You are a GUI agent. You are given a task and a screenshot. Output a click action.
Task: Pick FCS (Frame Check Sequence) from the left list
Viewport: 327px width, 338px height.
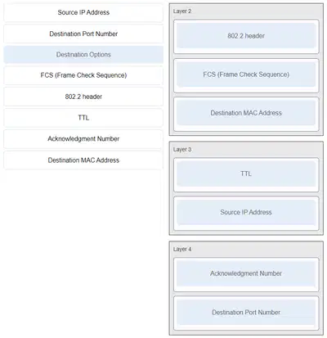pos(83,75)
